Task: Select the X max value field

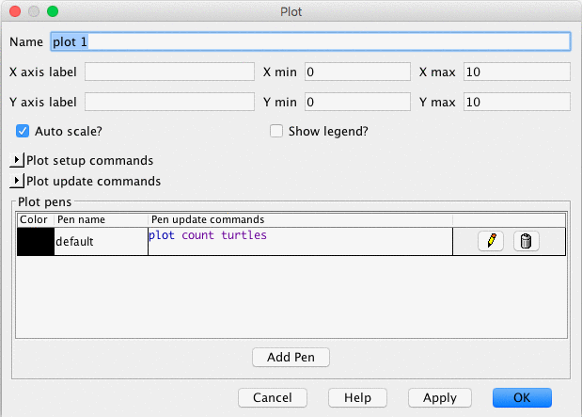Action: click(x=517, y=72)
